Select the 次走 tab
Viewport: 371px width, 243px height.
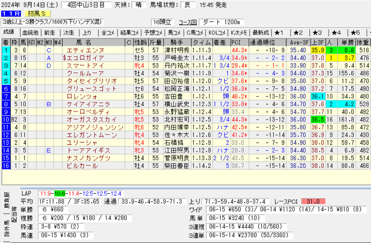pos(69,33)
